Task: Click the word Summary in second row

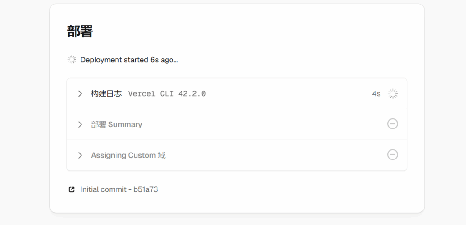Action: pyautogui.click(x=125, y=124)
